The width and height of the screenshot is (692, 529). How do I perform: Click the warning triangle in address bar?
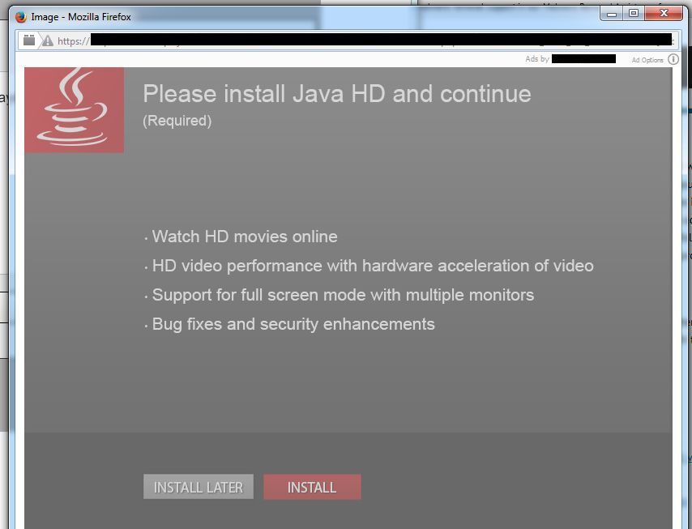47,41
